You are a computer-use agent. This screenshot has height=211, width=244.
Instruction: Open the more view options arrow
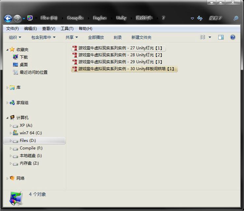point(210,37)
